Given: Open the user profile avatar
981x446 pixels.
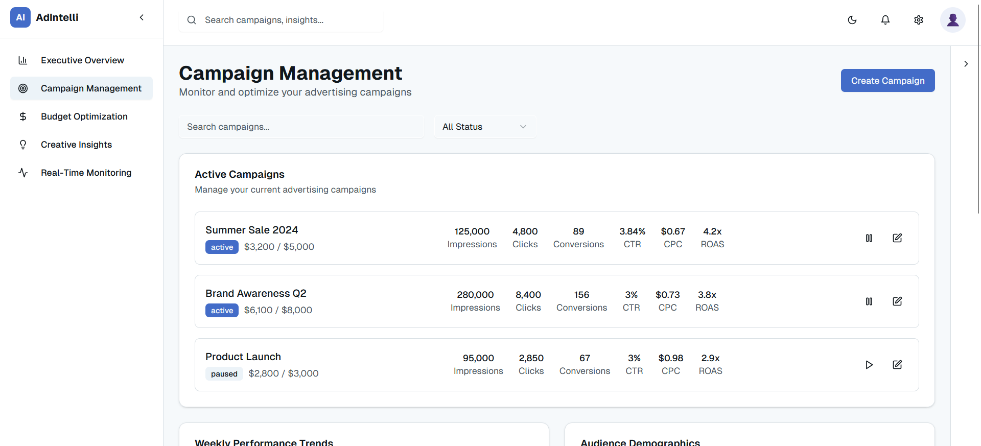Looking at the screenshot, I should click(953, 20).
